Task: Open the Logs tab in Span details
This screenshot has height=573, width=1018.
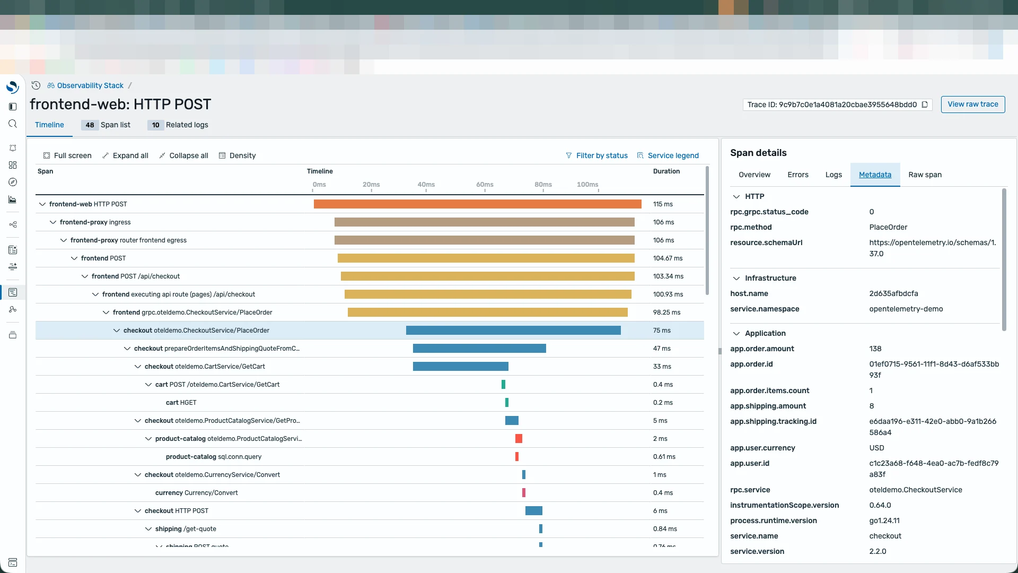Action: pos(833,175)
